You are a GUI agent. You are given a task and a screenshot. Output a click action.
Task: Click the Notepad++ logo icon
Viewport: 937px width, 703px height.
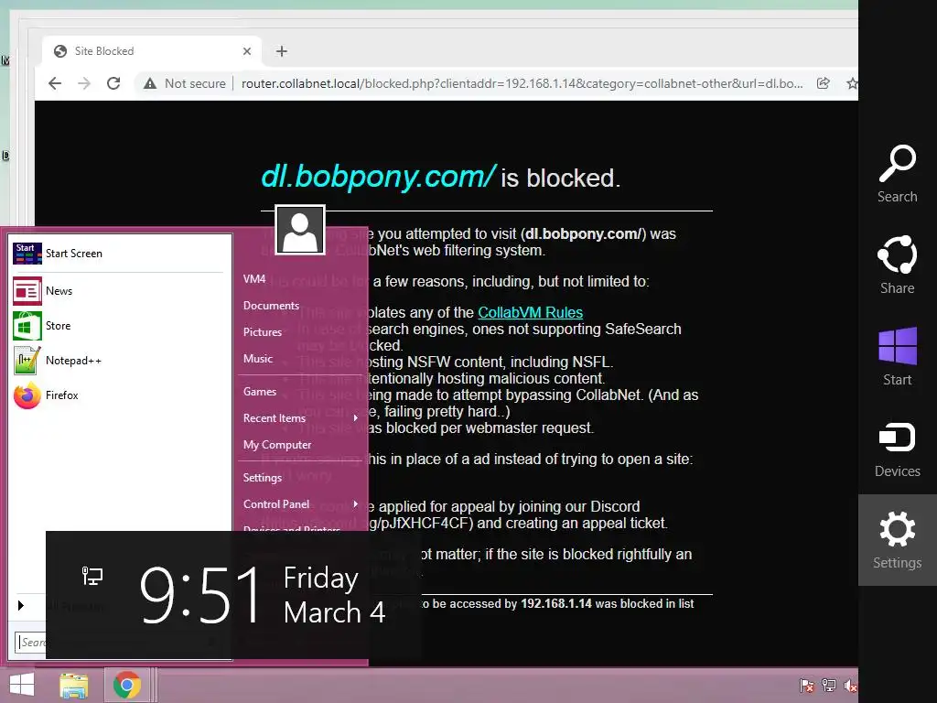(27, 361)
